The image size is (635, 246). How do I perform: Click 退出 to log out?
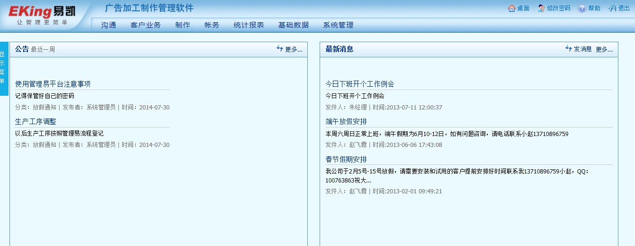(x=624, y=8)
